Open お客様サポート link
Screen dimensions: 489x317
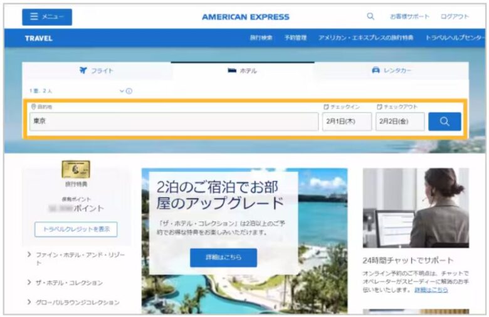pos(409,16)
